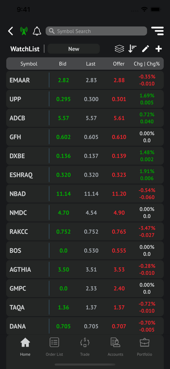Select the ESHRAQ symbol

pos(21,175)
